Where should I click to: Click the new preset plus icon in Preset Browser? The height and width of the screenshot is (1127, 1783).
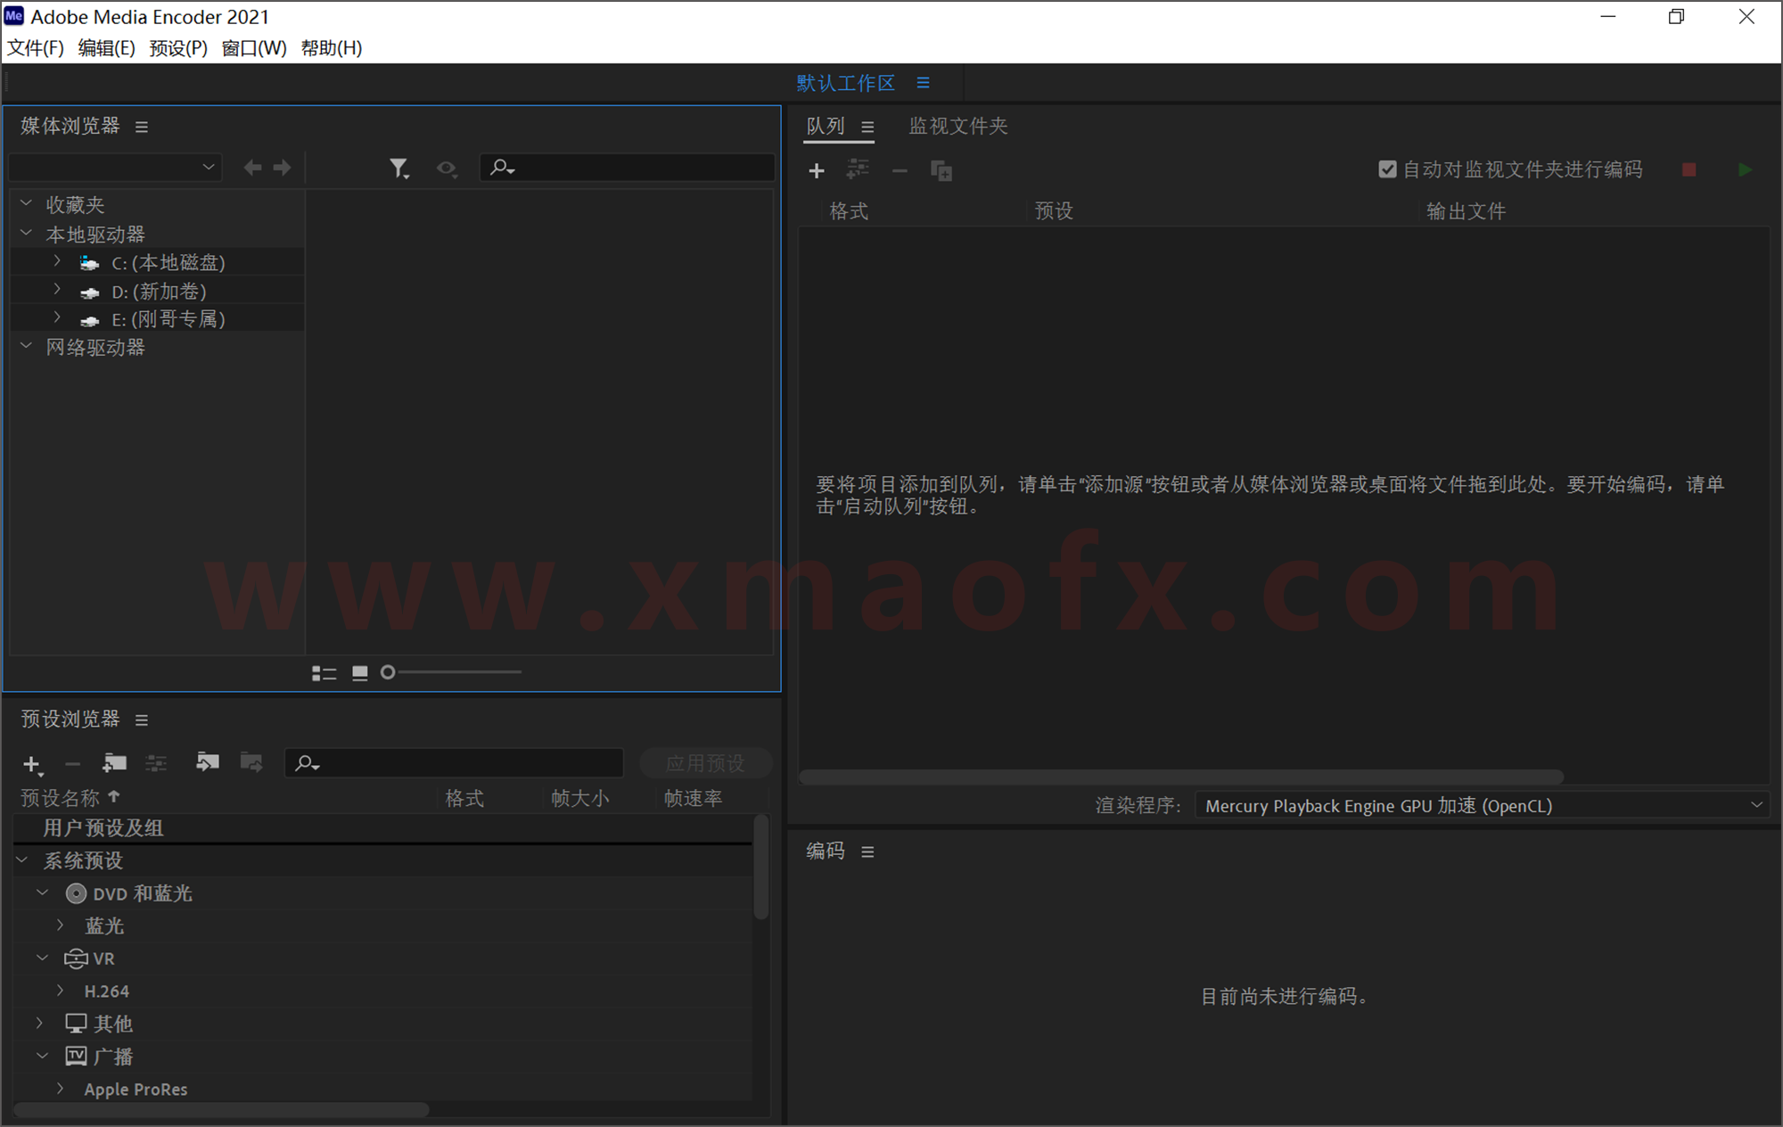coord(32,764)
